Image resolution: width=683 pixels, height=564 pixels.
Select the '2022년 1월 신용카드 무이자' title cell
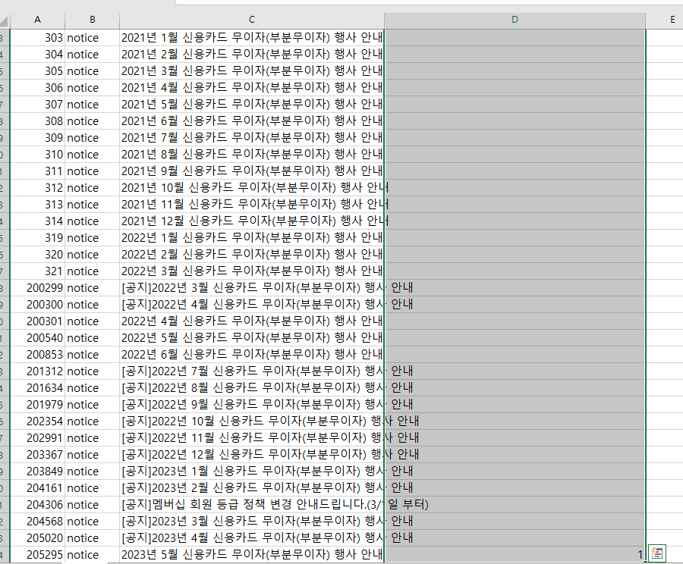(252, 238)
